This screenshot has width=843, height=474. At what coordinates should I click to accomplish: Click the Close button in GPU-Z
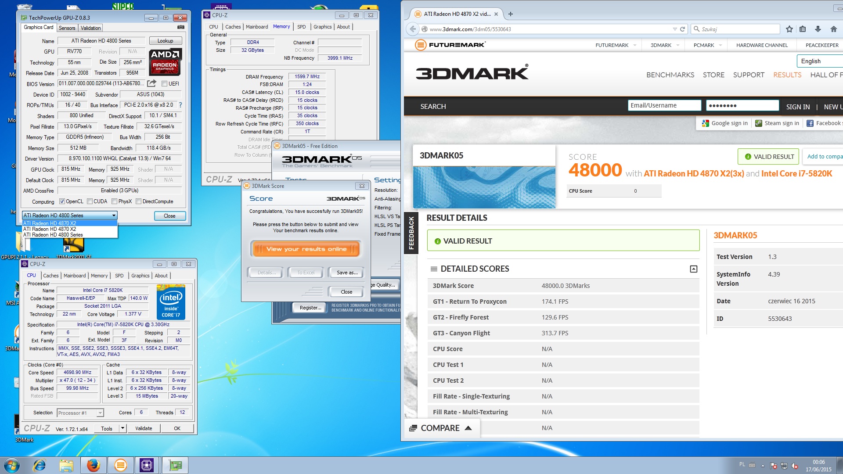pyautogui.click(x=170, y=216)
